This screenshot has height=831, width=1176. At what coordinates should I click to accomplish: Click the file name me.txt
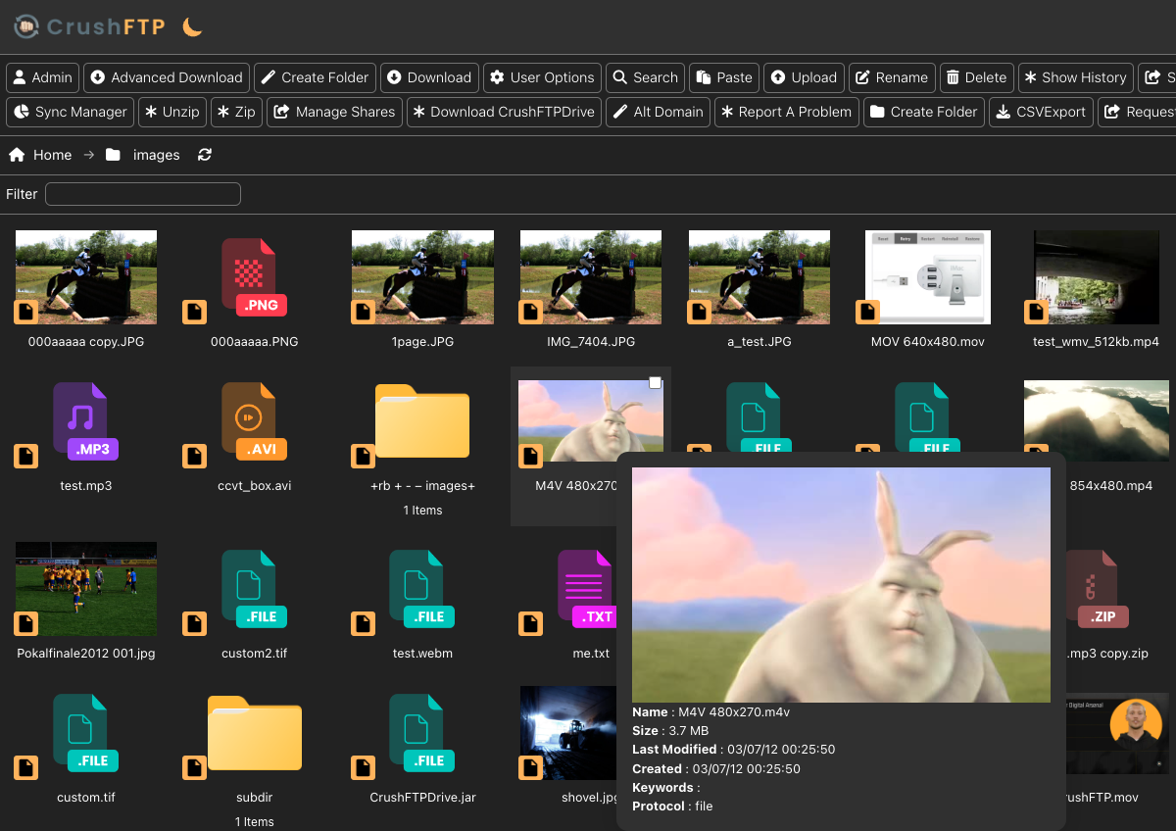(x=591, y=653)
